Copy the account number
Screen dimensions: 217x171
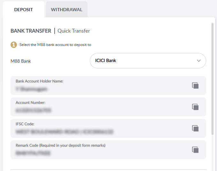click(195, 107)
